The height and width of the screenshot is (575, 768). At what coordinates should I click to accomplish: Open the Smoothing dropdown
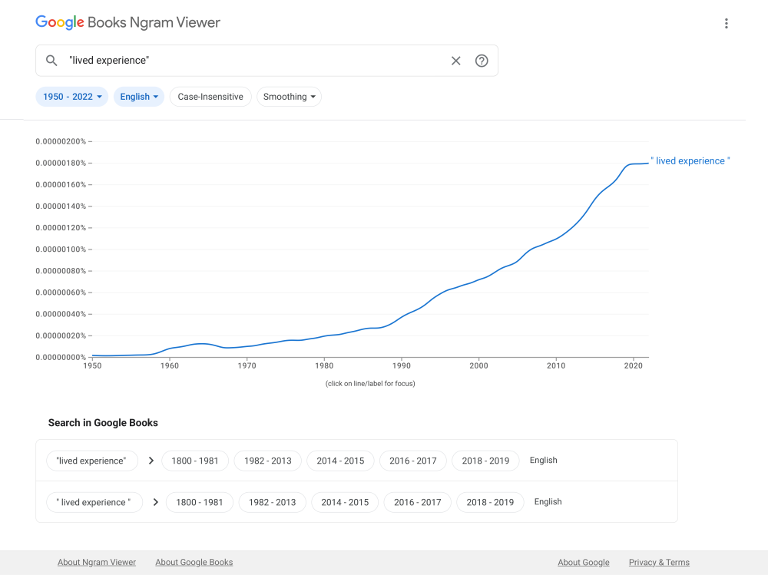tap(289, 97)
